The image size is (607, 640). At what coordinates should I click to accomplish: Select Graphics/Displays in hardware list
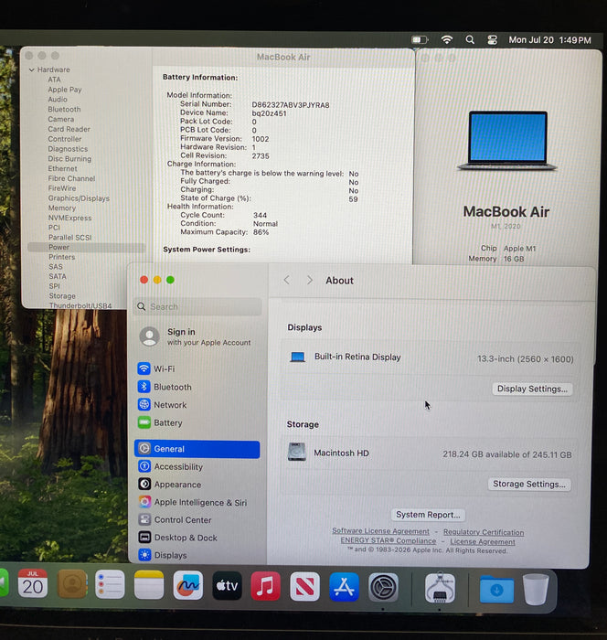(x=79, y=198)
